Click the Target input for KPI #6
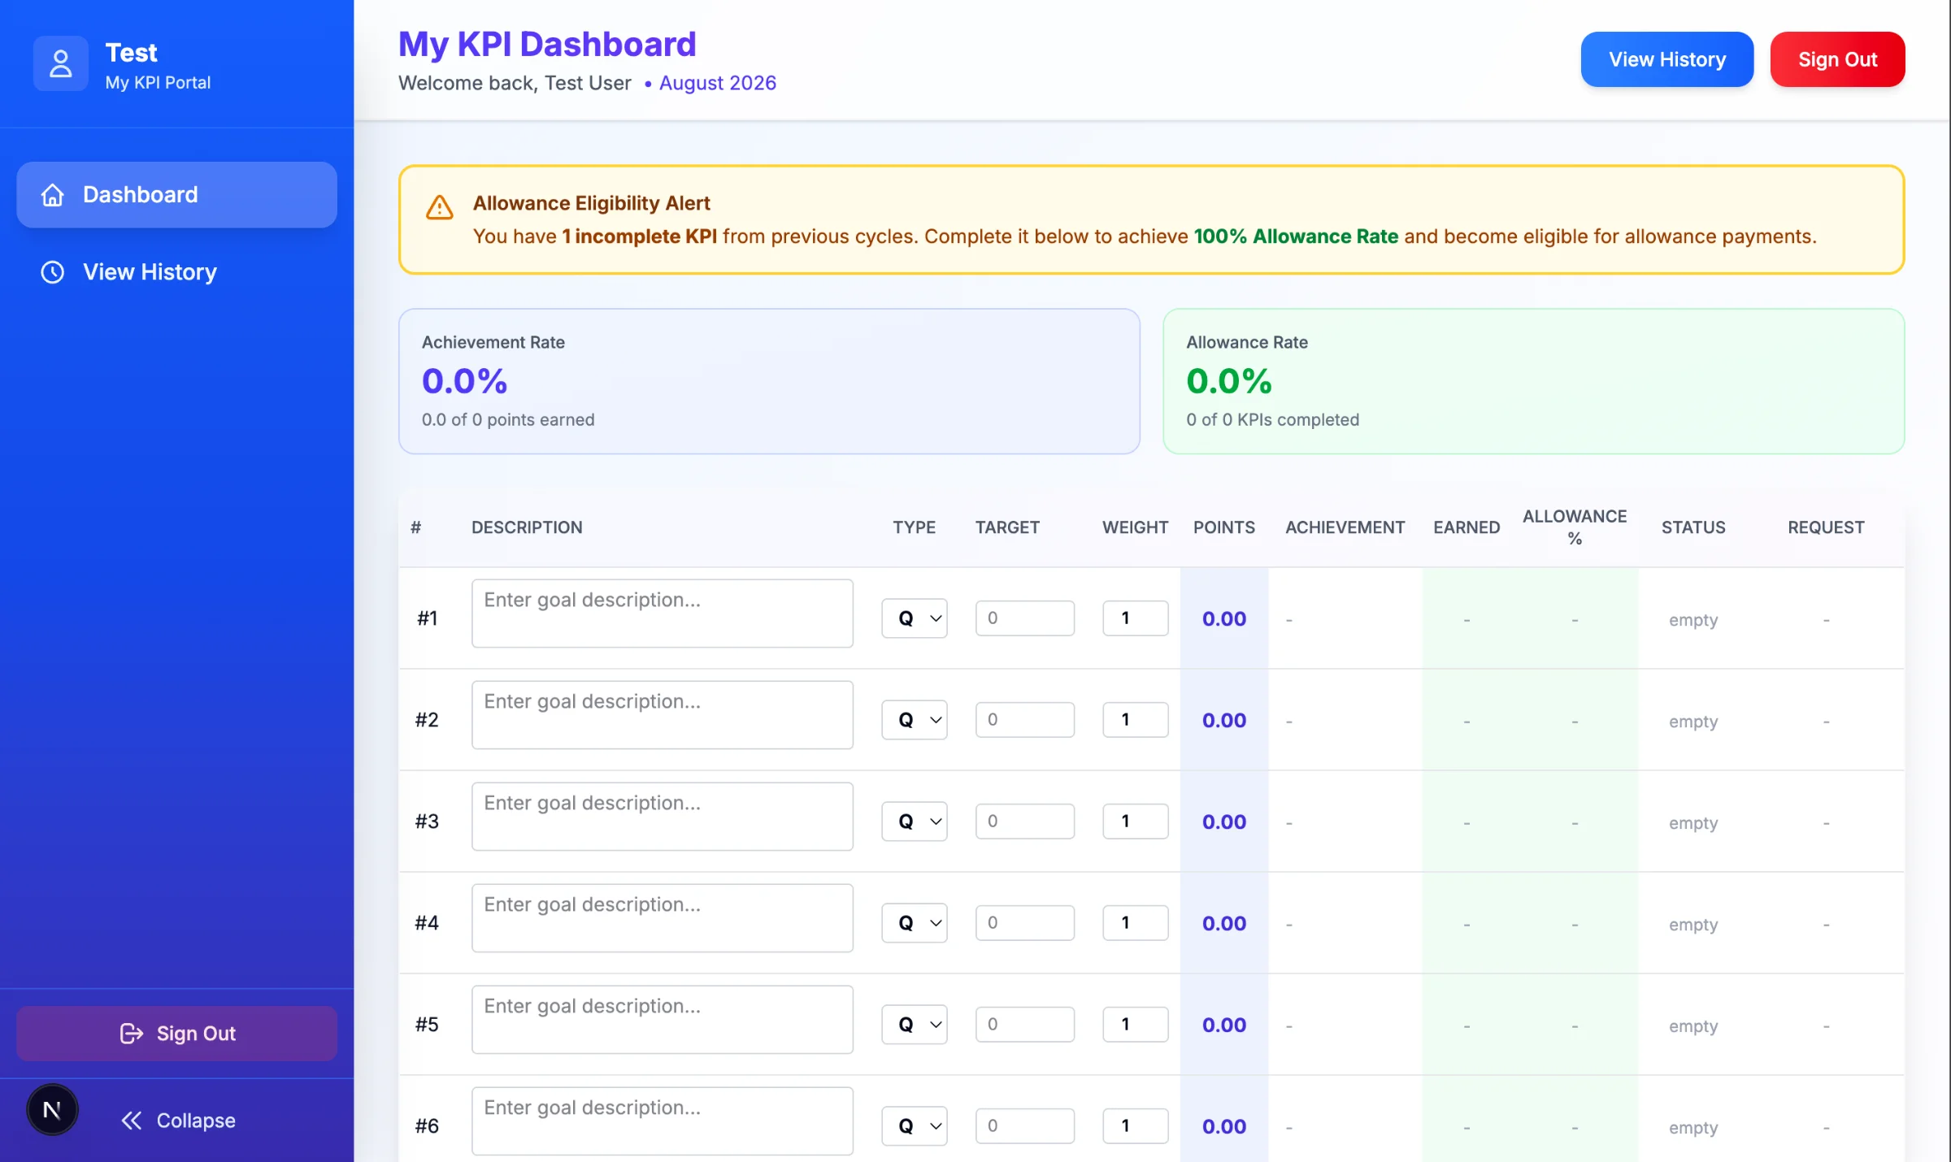Image resolution: width=1951 pixels, height=1162 pixels. [x=1025, y=1126]
